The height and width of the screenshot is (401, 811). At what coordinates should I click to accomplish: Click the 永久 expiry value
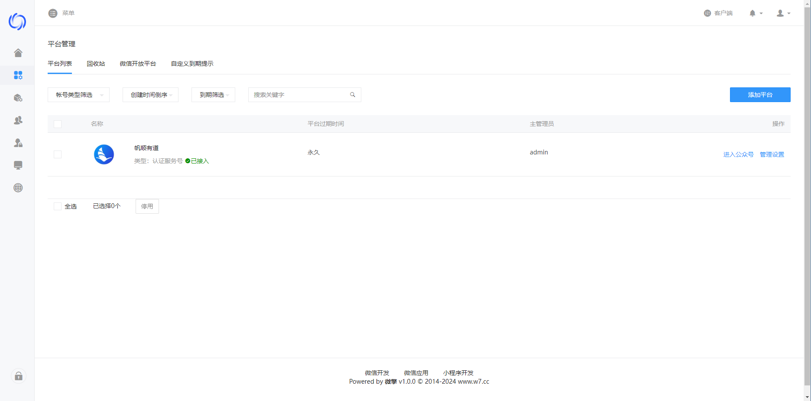point(314,152)
